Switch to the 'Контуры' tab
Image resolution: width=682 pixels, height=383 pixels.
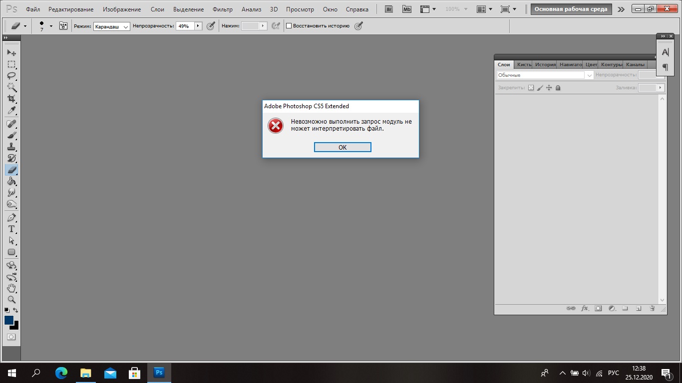(x=612, y=64)
